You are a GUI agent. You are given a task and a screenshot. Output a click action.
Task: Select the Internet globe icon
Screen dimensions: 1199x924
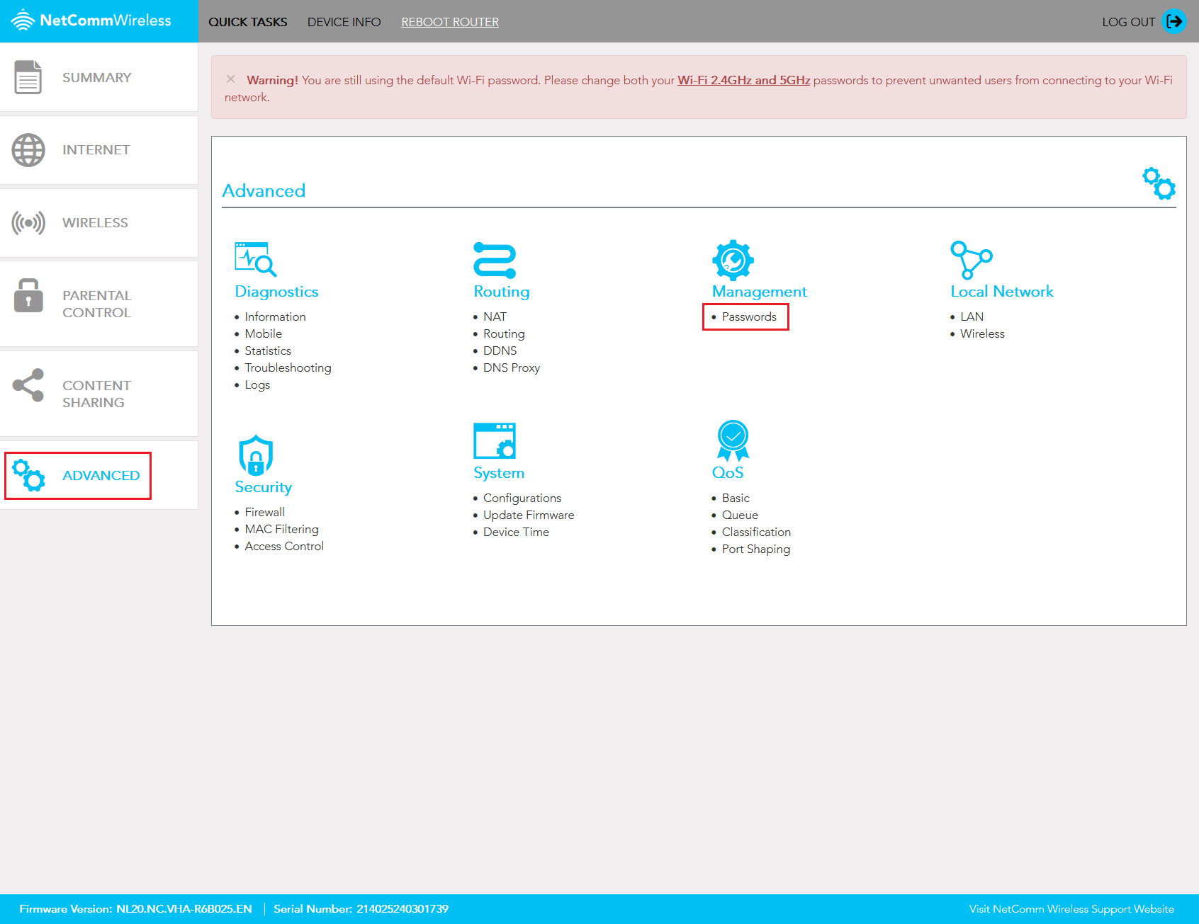pos(28,149)
